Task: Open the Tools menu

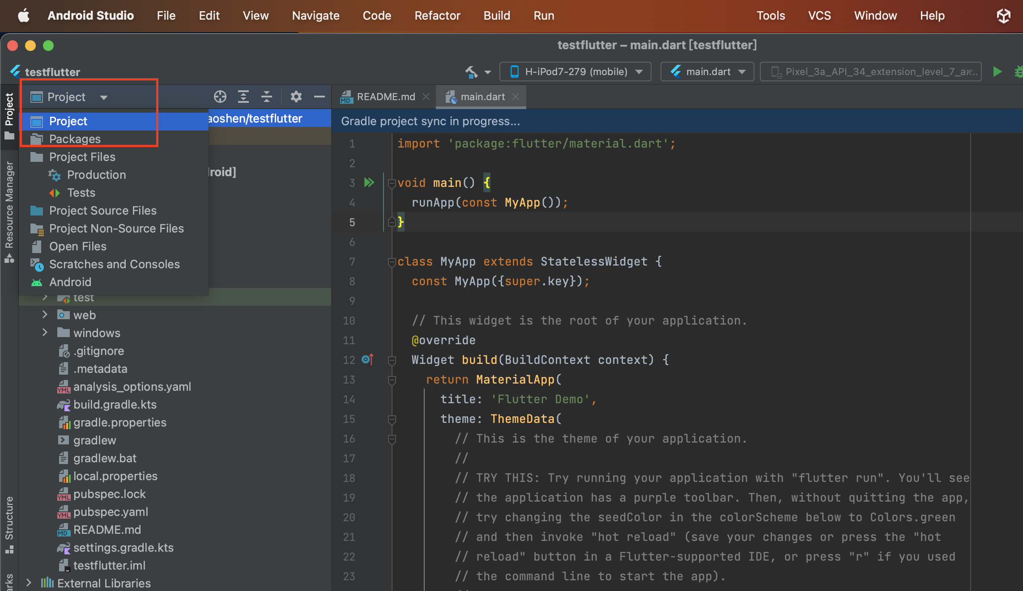Action: pos(771,16)
